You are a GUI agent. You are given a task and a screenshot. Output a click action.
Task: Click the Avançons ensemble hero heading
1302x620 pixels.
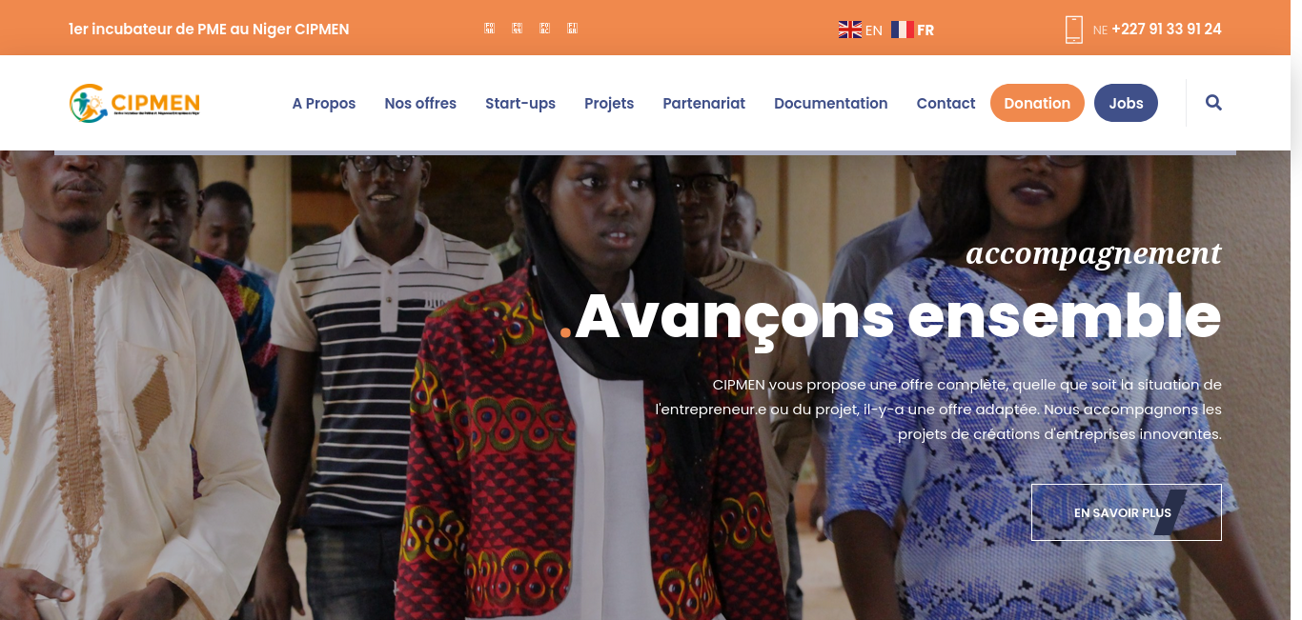pos(899,315)
